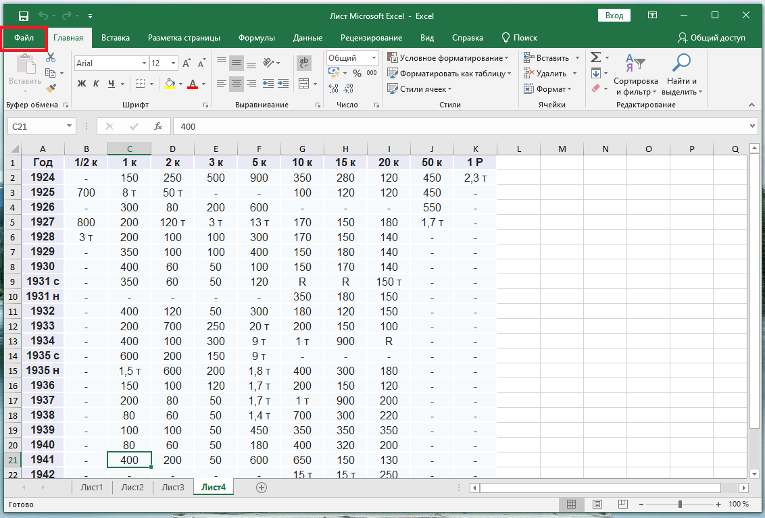Adjust the zoom slider handle
Viewport: 765px width, 518px height.
(x=680, y=504)
